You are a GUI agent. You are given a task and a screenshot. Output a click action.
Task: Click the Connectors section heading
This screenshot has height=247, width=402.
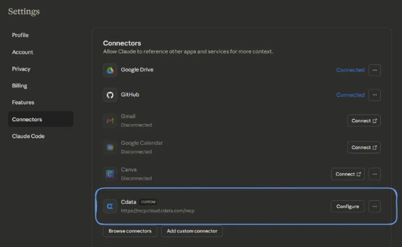[122, 43]
